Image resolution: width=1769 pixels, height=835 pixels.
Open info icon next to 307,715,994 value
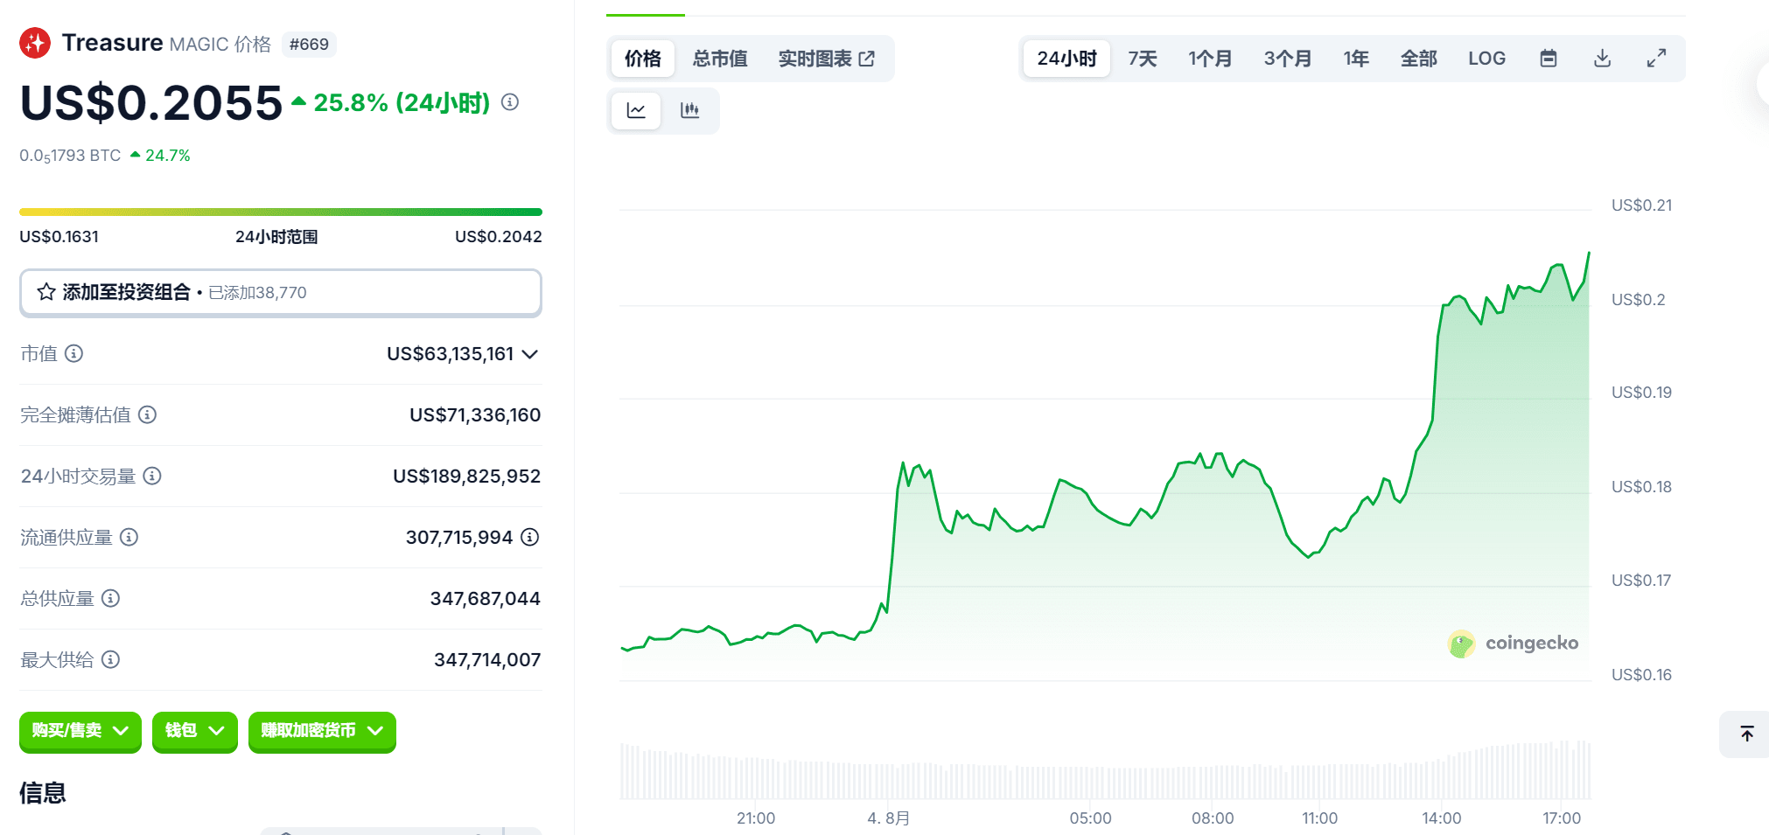[530, 537]
